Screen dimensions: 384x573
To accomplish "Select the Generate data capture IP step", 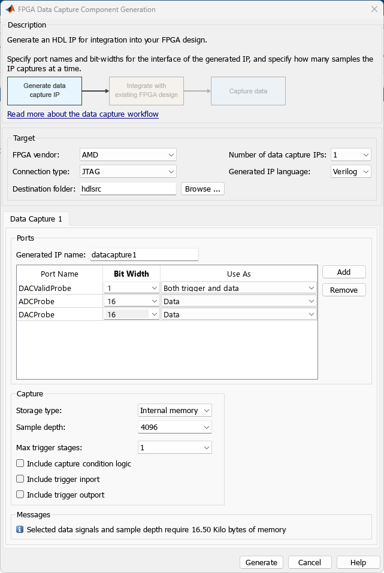I will [x=45, y=91].
